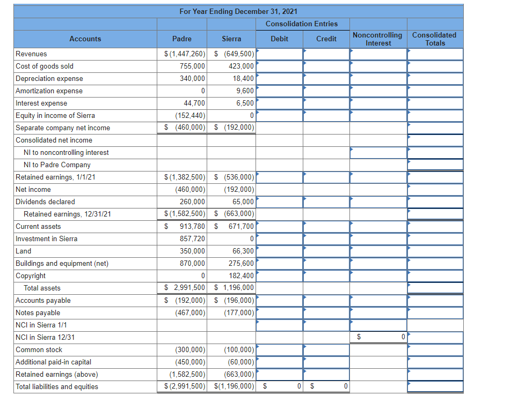Click Retained earnings 1/1/21 Debit cell
The height and width of the screenshot is (410, 525).
pos(279,177)
